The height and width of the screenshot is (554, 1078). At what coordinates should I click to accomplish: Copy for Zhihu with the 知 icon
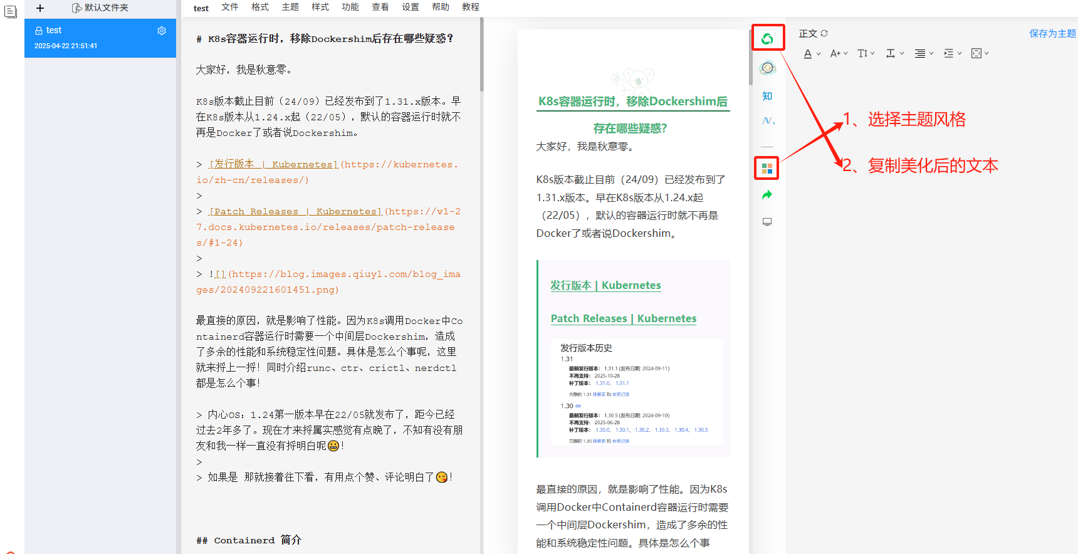[767, 96]
